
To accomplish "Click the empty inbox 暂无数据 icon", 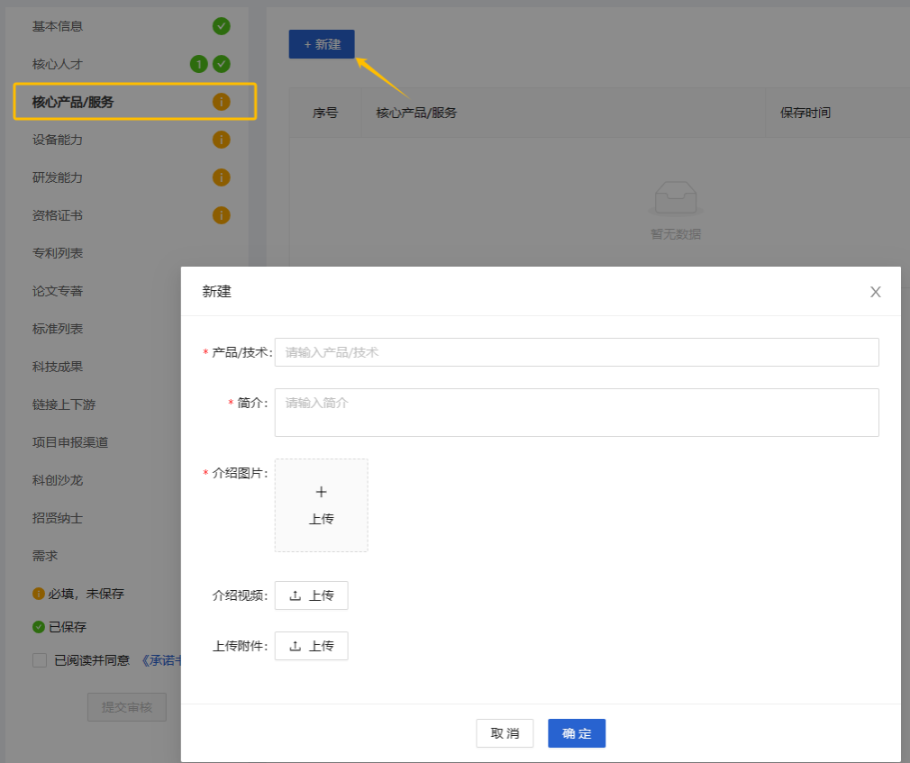I will 675,197.
